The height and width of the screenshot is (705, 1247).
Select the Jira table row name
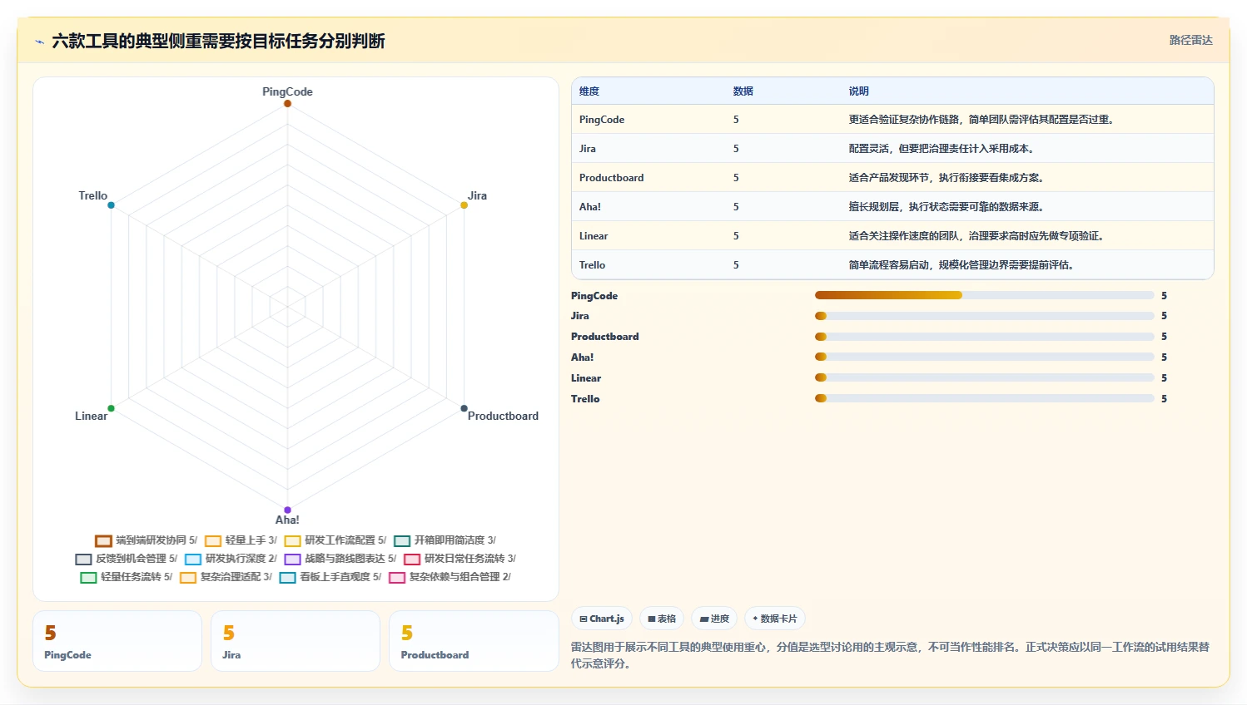588,149
